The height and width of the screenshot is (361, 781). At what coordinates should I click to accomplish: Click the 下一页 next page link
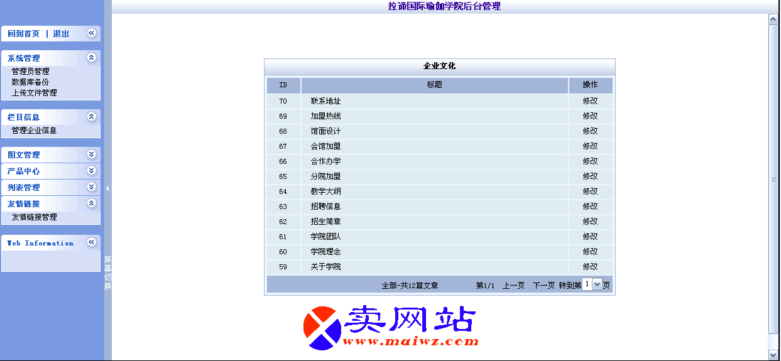(543, 285)
